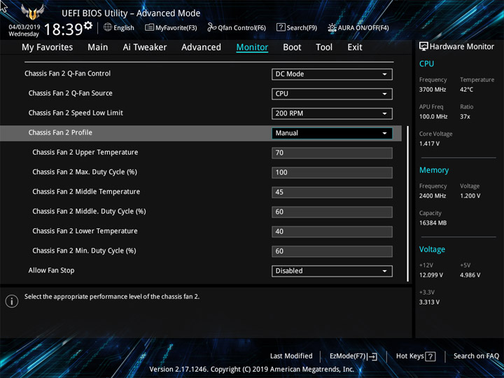Viewport: 504px width, 378px height.
Task: Click Last Modified button
Action: [x=291, y=356]
